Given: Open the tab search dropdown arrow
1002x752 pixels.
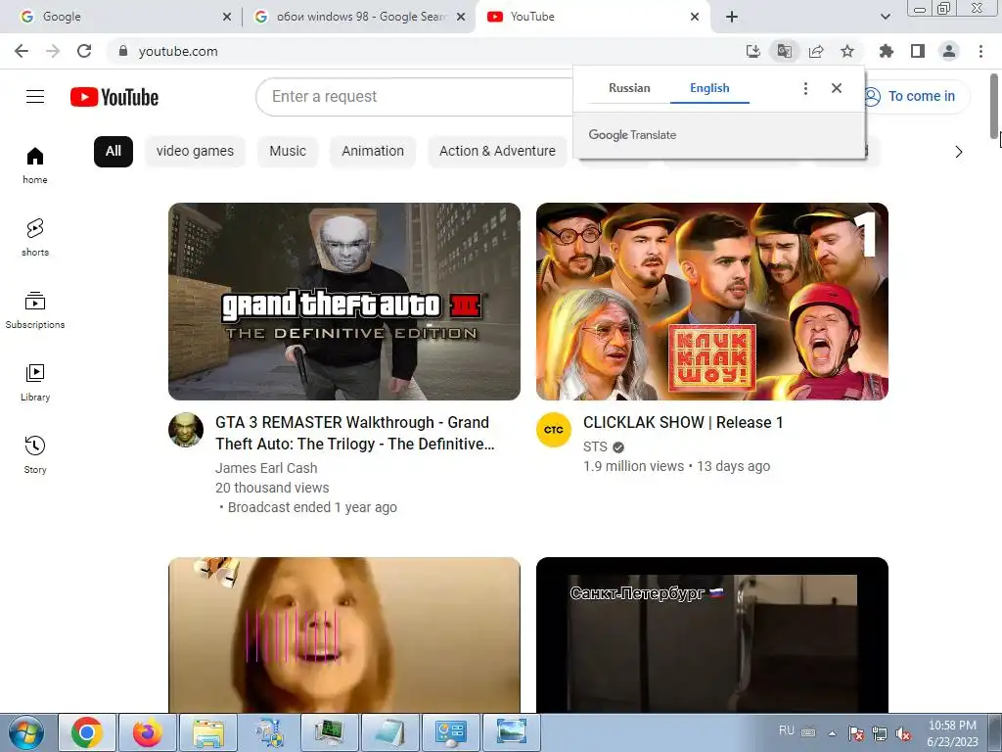Looking at the screenshot, I should pos(885,17).
